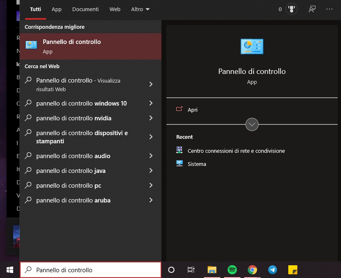
Task: Open Telegram from the taskbar
Action: point(273,270)
